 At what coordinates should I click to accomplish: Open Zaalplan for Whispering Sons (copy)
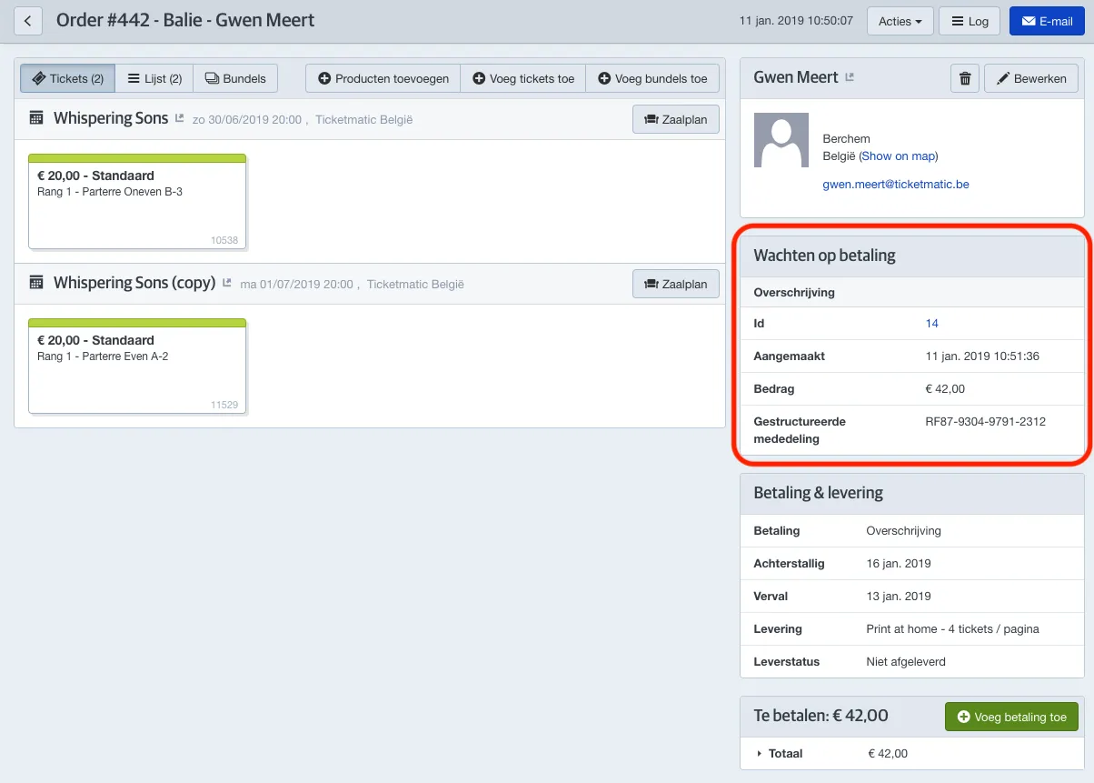click(x=676, y=284)
